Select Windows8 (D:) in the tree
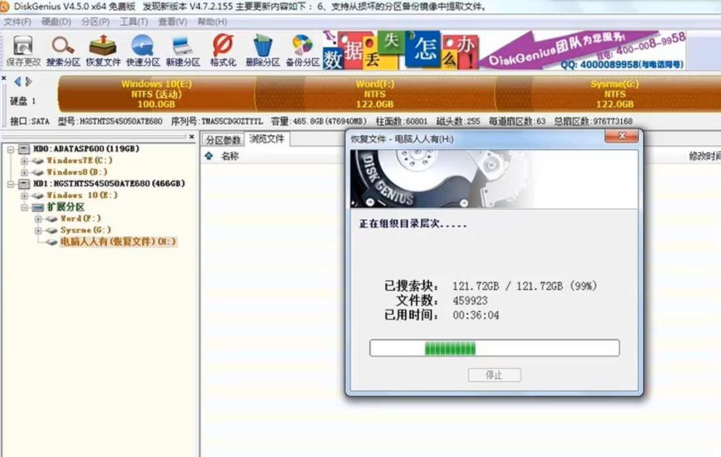Screen dimensions: 721x457 (x=77, y=172)
